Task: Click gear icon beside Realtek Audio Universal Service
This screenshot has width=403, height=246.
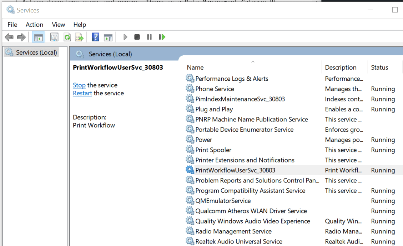Action: [x=190, y=241]
